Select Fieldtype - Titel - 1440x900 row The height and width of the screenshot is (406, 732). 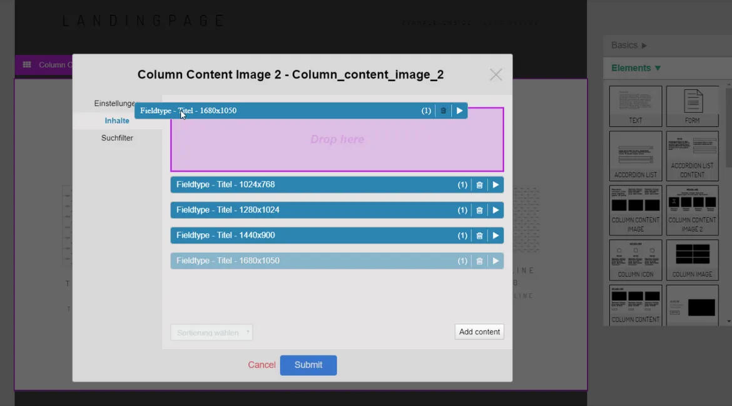pos(337,235)
